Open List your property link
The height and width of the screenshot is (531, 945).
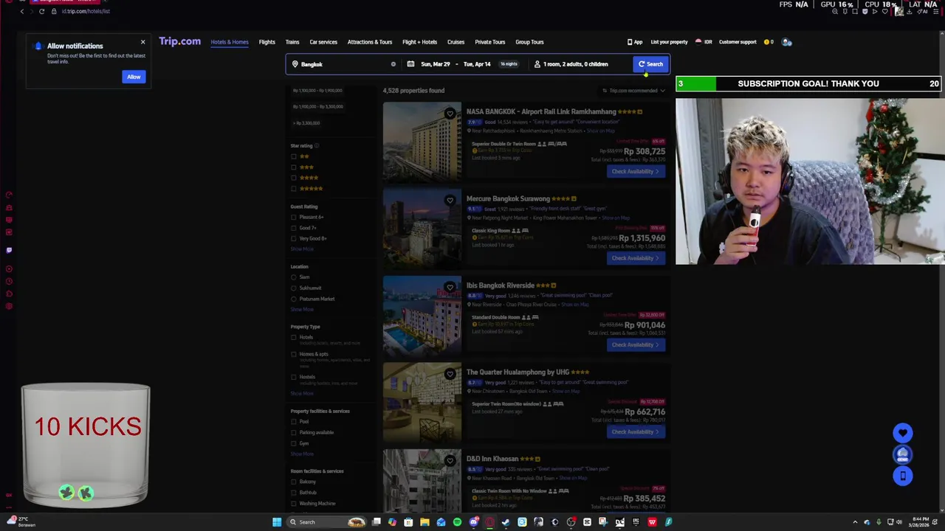tap(669, 42)
